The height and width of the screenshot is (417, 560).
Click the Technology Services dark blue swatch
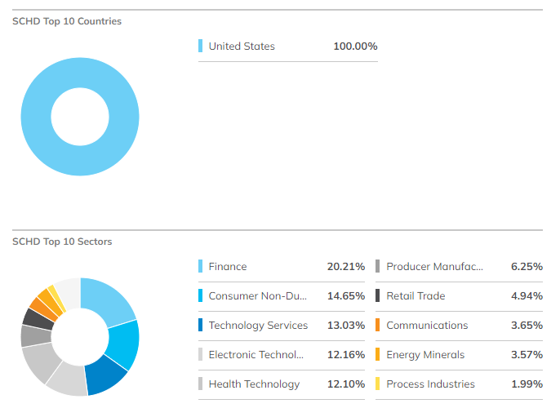200,325
